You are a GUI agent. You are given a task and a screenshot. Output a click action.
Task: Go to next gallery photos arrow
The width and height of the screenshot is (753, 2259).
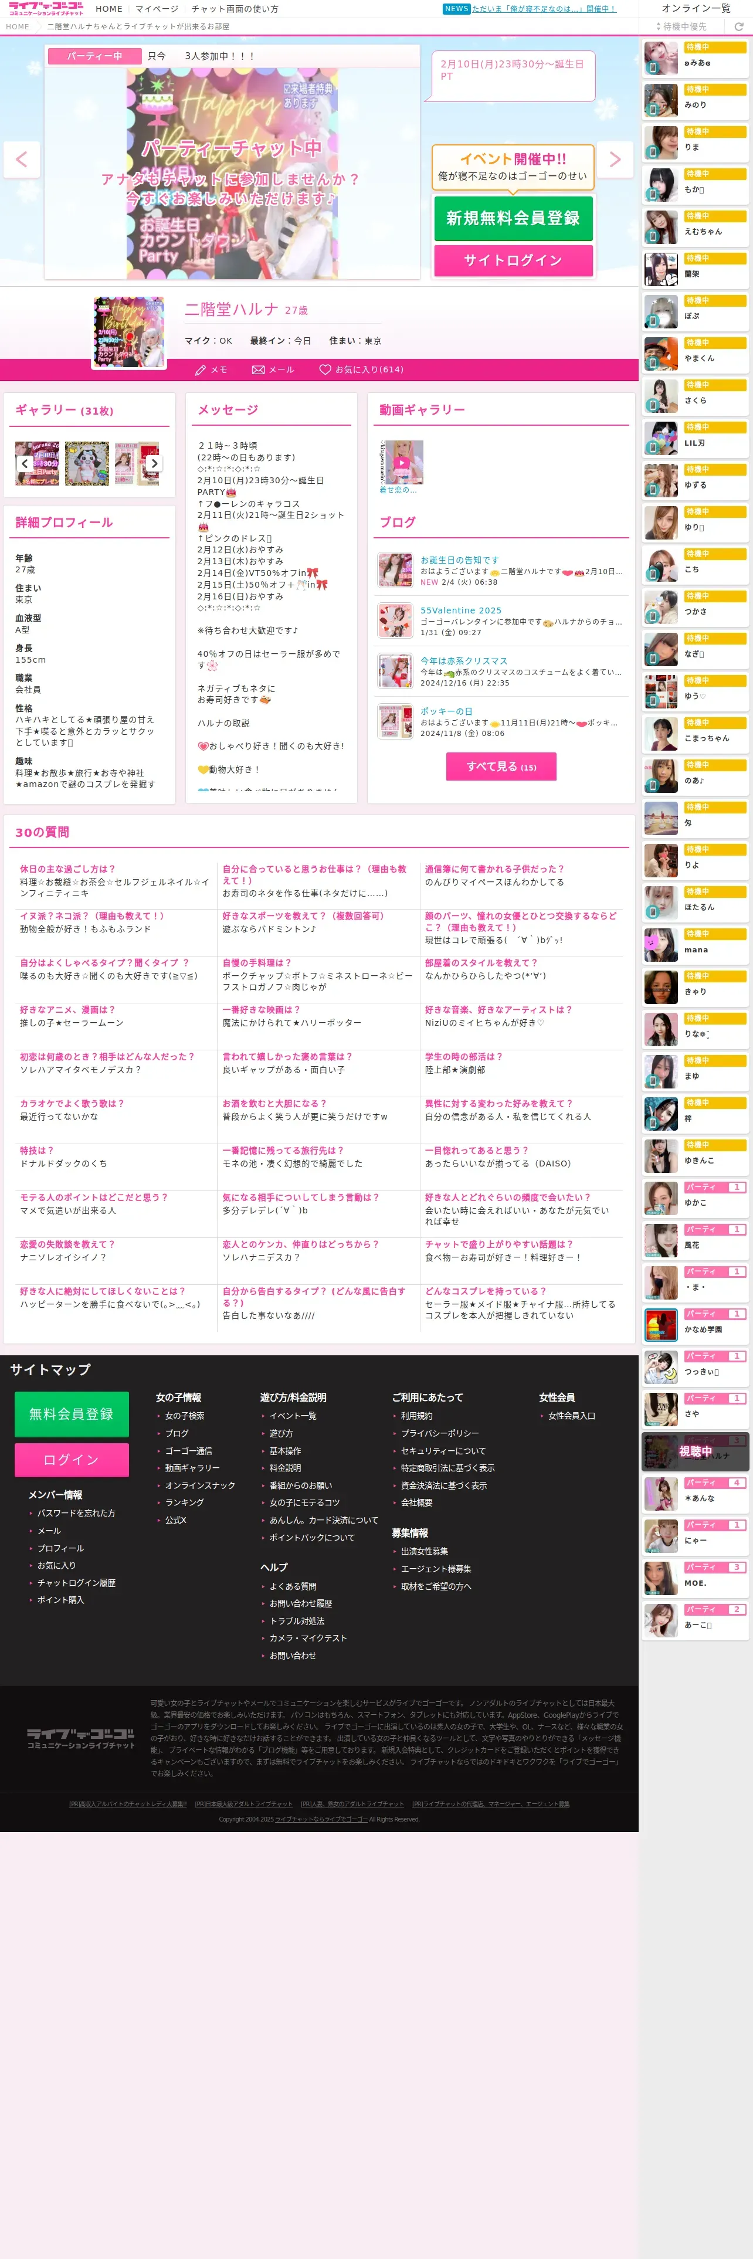point(154,463)
